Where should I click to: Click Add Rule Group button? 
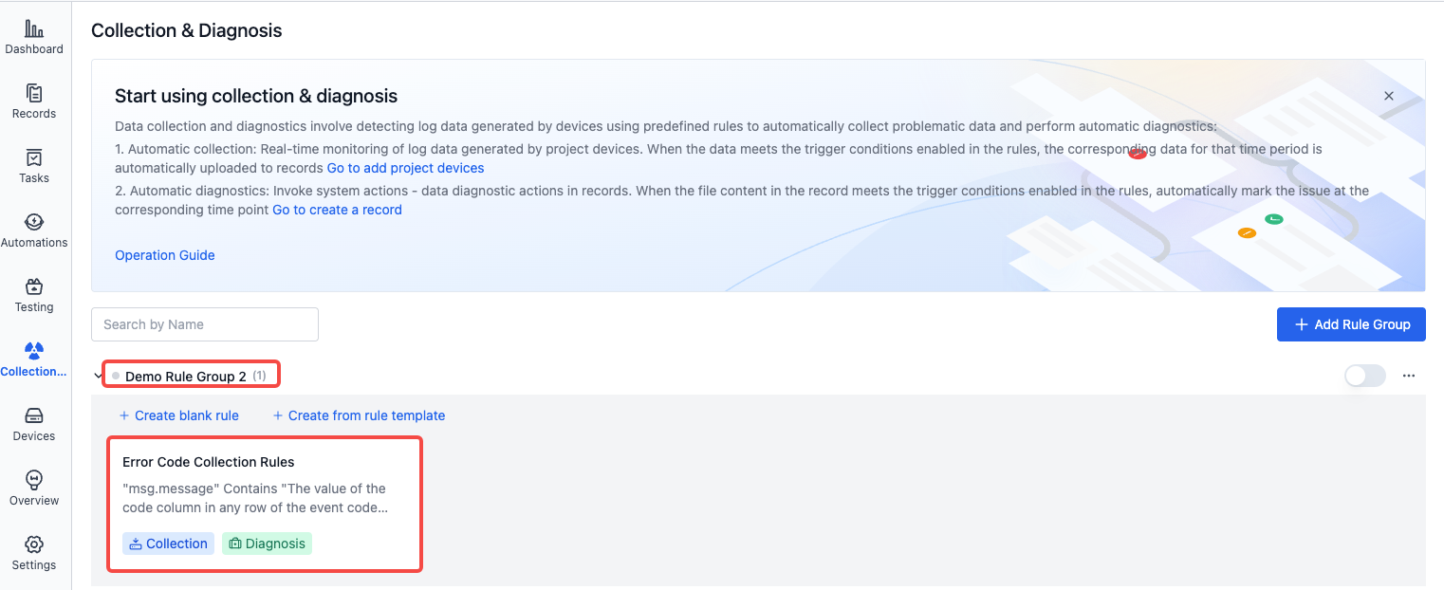coord(1351,324)
